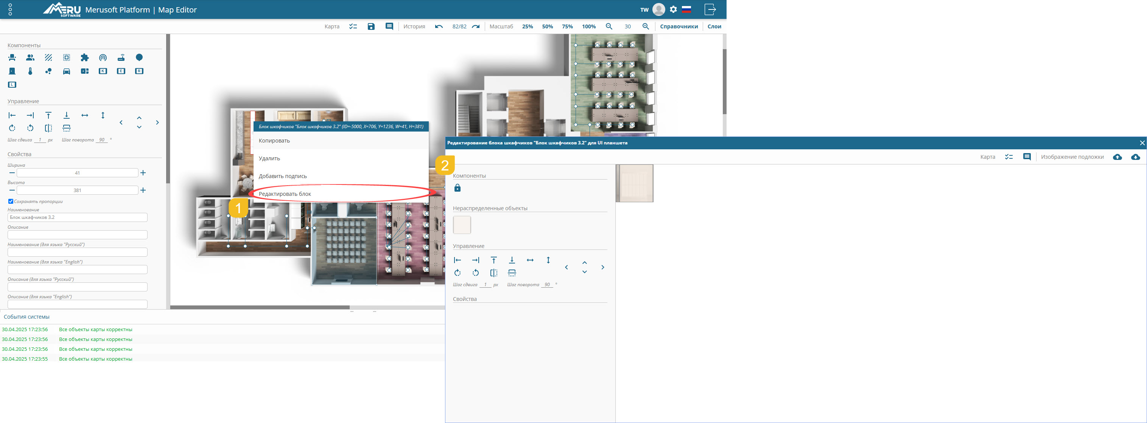Select Копировать in the context menu
The width and height of the screenshot is (1147, 423).
click(274, 141)
